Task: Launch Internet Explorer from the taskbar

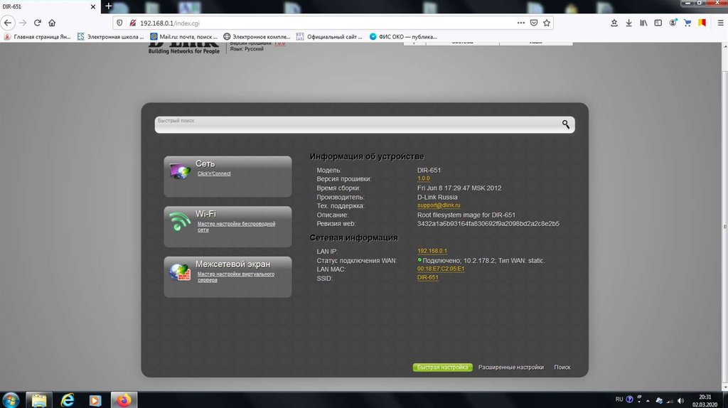Action: click(68, 400)
